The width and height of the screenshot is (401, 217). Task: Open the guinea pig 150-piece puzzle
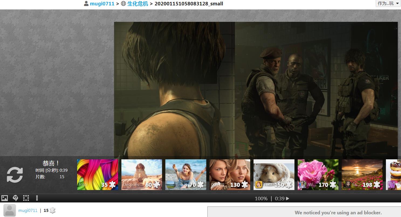pyautogui.click(x=274, y=174)
